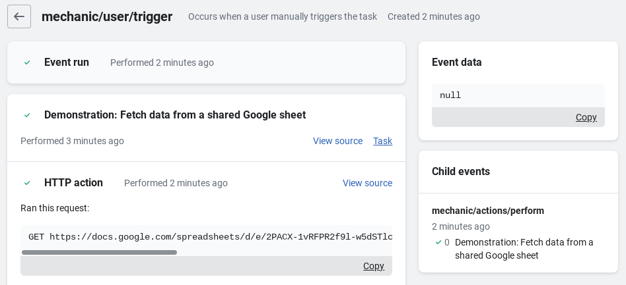Click the child event's Demonstration task name
The image size is (626, 285).
click(x=524, y=249)
